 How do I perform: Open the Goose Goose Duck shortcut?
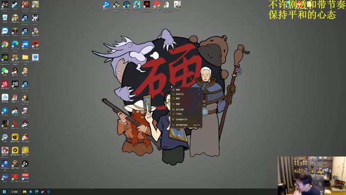pos(167,6)
